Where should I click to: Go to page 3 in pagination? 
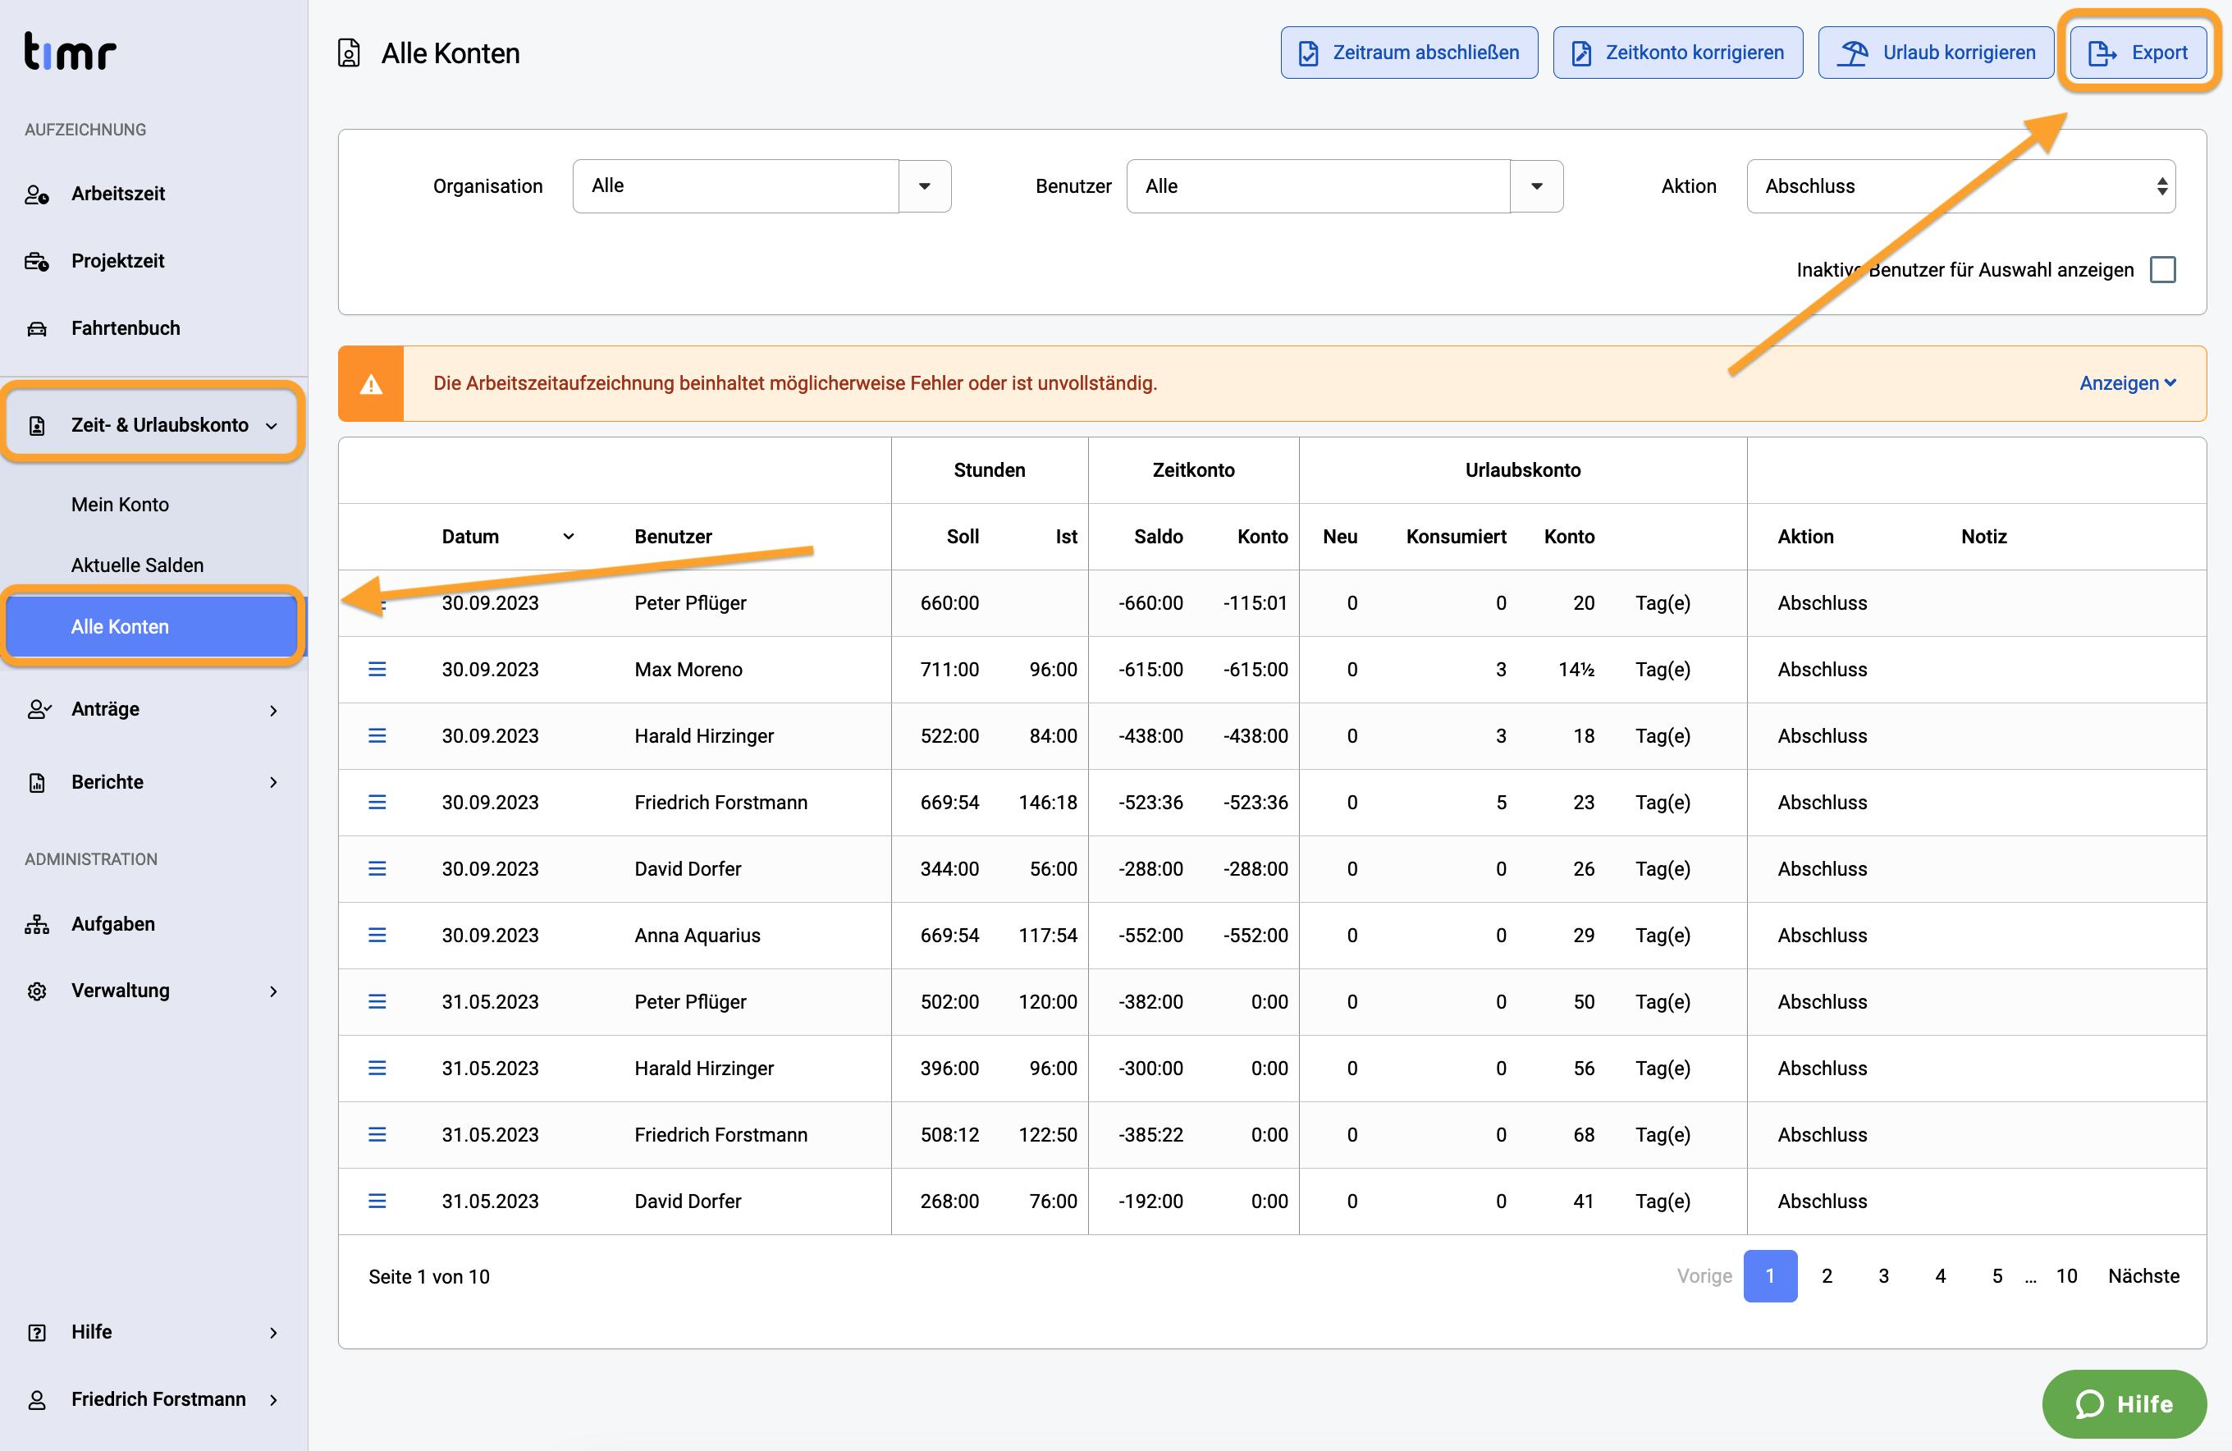1883,1275
